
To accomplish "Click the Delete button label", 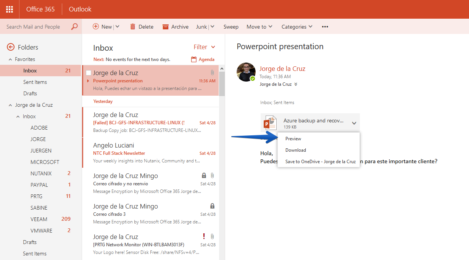I will (146, 27).
